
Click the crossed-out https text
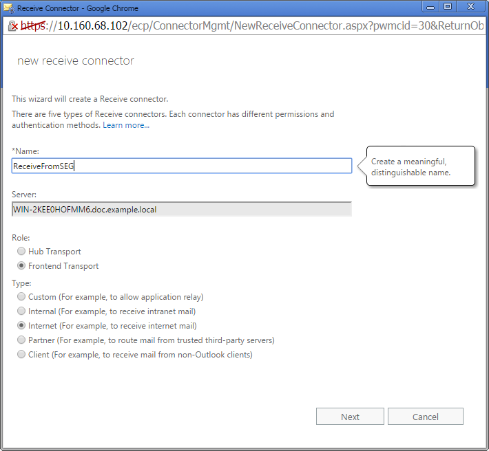pyautogui.click(x=32, y=26)
